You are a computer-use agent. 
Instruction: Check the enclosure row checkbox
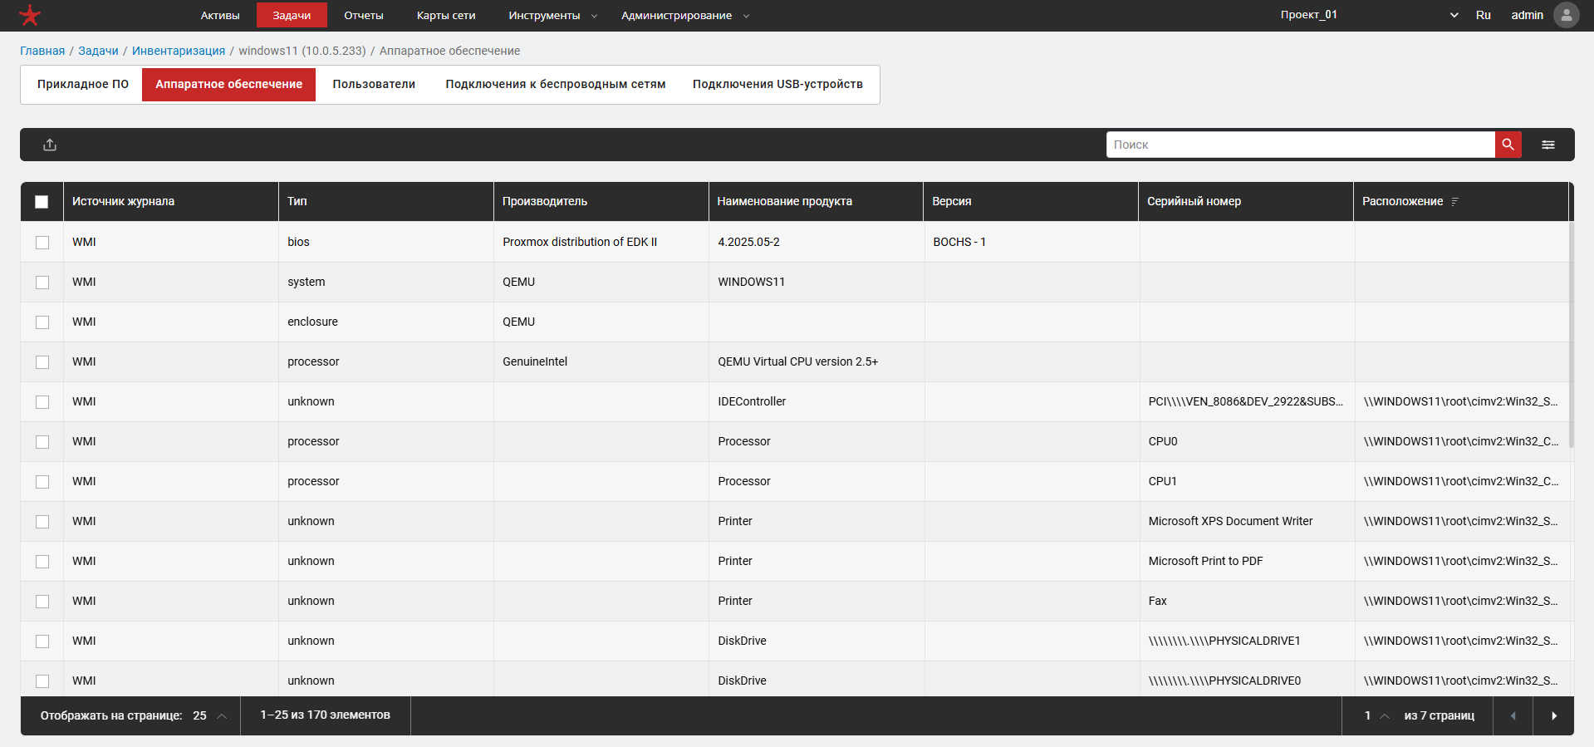point(42,322)
